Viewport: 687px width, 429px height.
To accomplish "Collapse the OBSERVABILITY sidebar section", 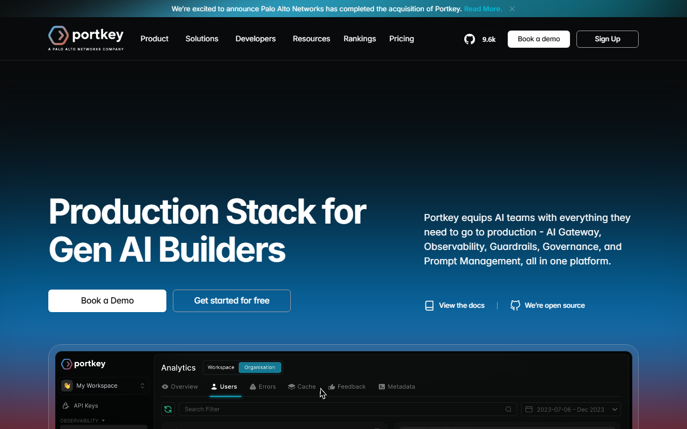I will click(83, 421).
